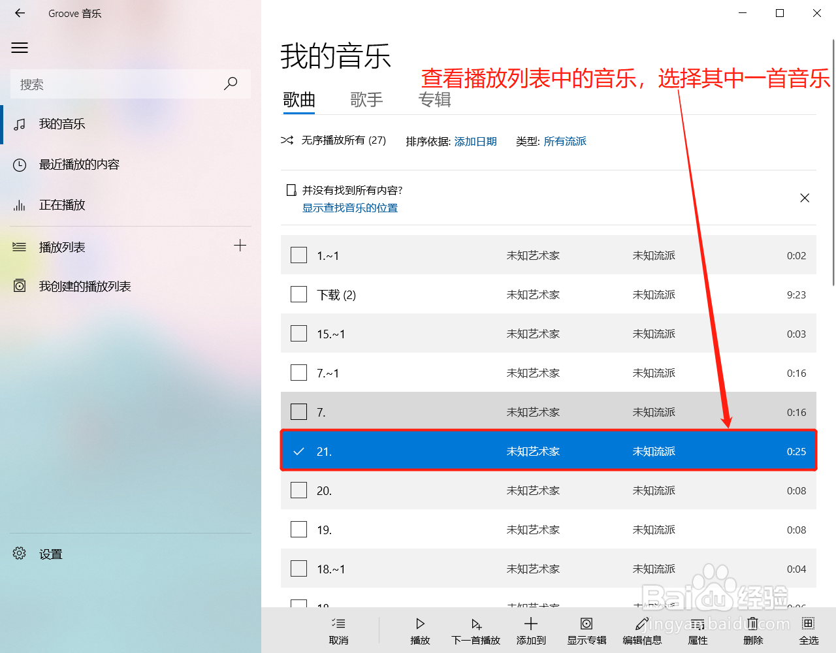Click the 下一首播放 icon
This screenshot has width=836, height=653.
(475, 624)
